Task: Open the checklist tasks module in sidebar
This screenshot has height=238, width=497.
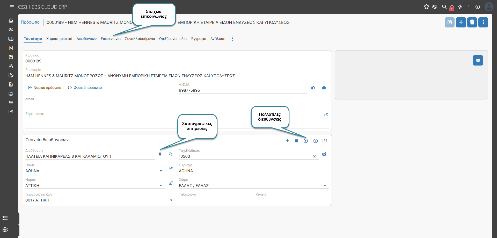Action: point(11,103)
